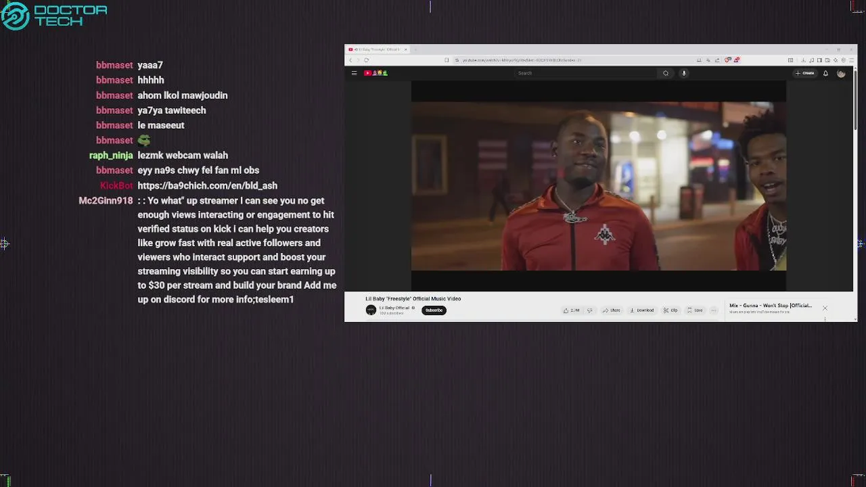Dislike the Lil Baby Freestyle video
This screenshot has height=487, width=866.
[x=590, y=310]
